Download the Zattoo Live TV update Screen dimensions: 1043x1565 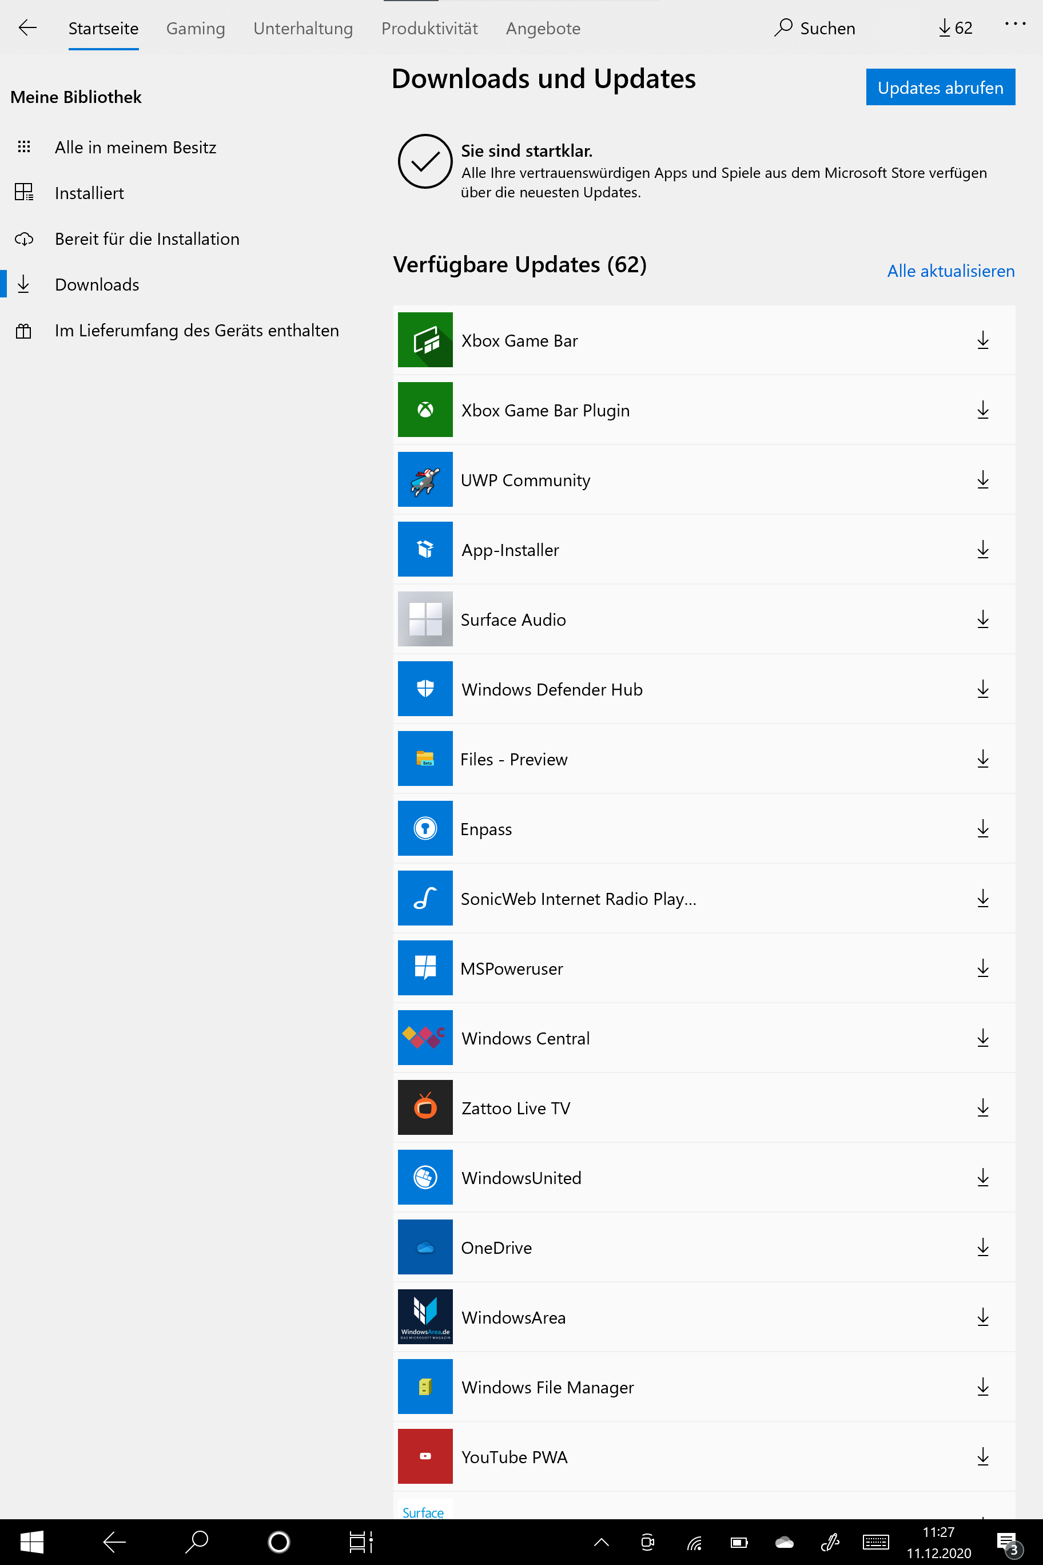point(982,1108)
